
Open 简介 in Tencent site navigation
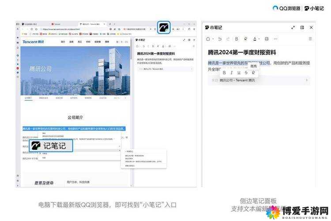pos(63,42)
